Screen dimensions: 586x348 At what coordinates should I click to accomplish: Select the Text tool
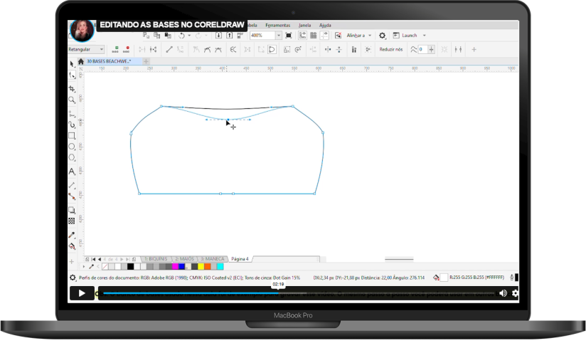(72, 172)
